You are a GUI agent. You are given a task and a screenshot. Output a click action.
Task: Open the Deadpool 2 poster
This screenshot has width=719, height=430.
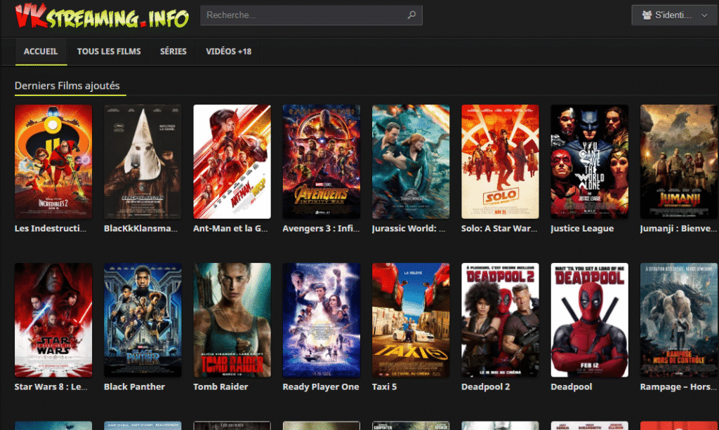[x=500, y=320]
